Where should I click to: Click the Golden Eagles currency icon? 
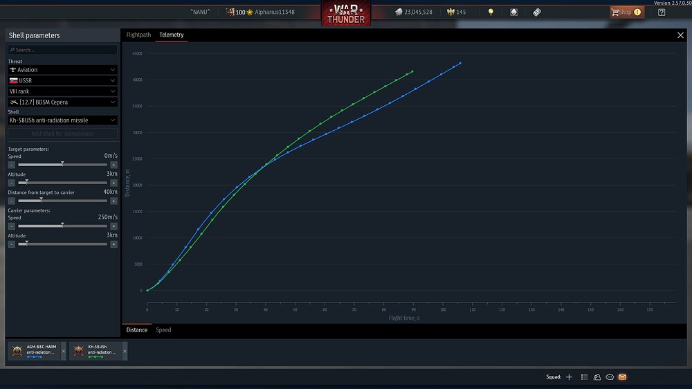coord(450,12)
